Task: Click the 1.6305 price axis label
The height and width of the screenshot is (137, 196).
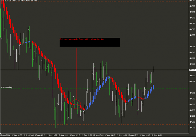Action: click(193, 93)
